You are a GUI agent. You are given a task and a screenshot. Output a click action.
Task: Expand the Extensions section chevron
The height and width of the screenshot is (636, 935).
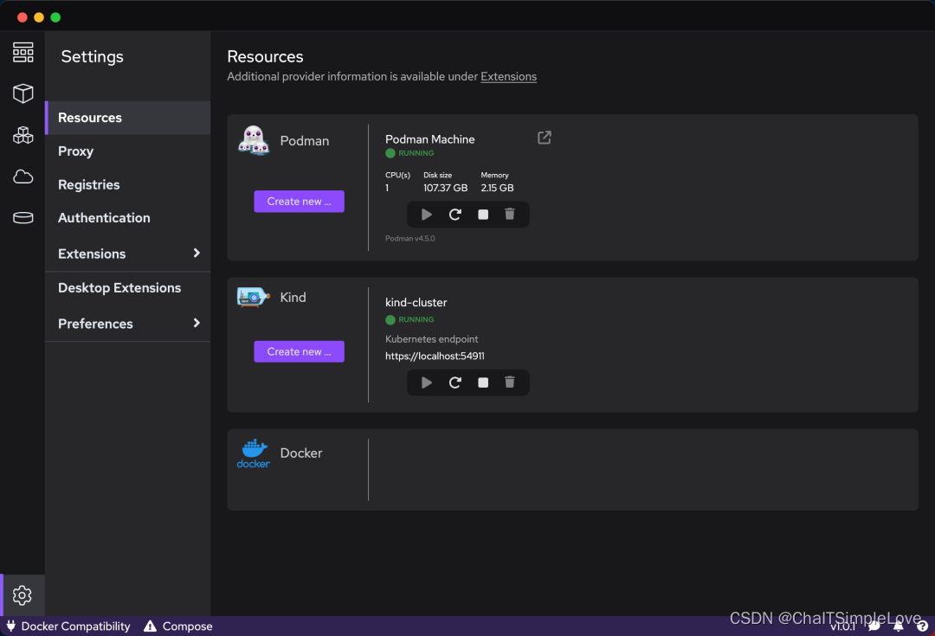pos(197,254)
